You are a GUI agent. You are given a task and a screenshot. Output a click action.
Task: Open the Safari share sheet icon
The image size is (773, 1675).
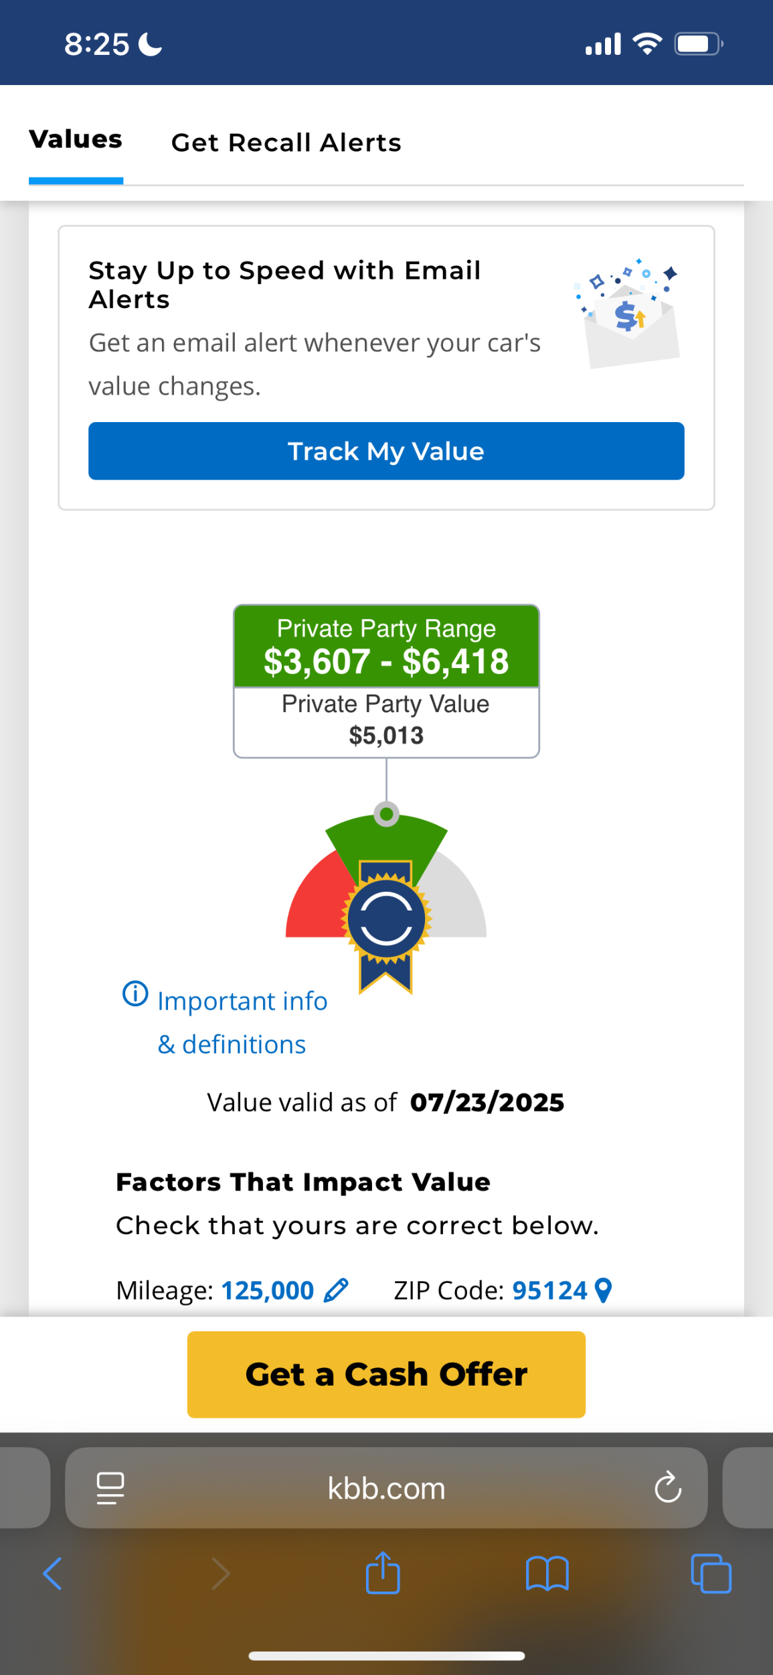383,1572
